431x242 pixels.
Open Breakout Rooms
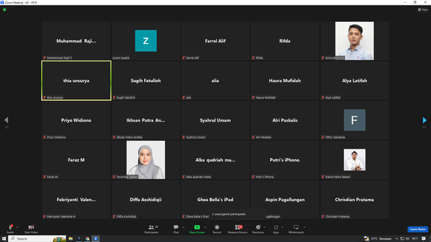238,229
